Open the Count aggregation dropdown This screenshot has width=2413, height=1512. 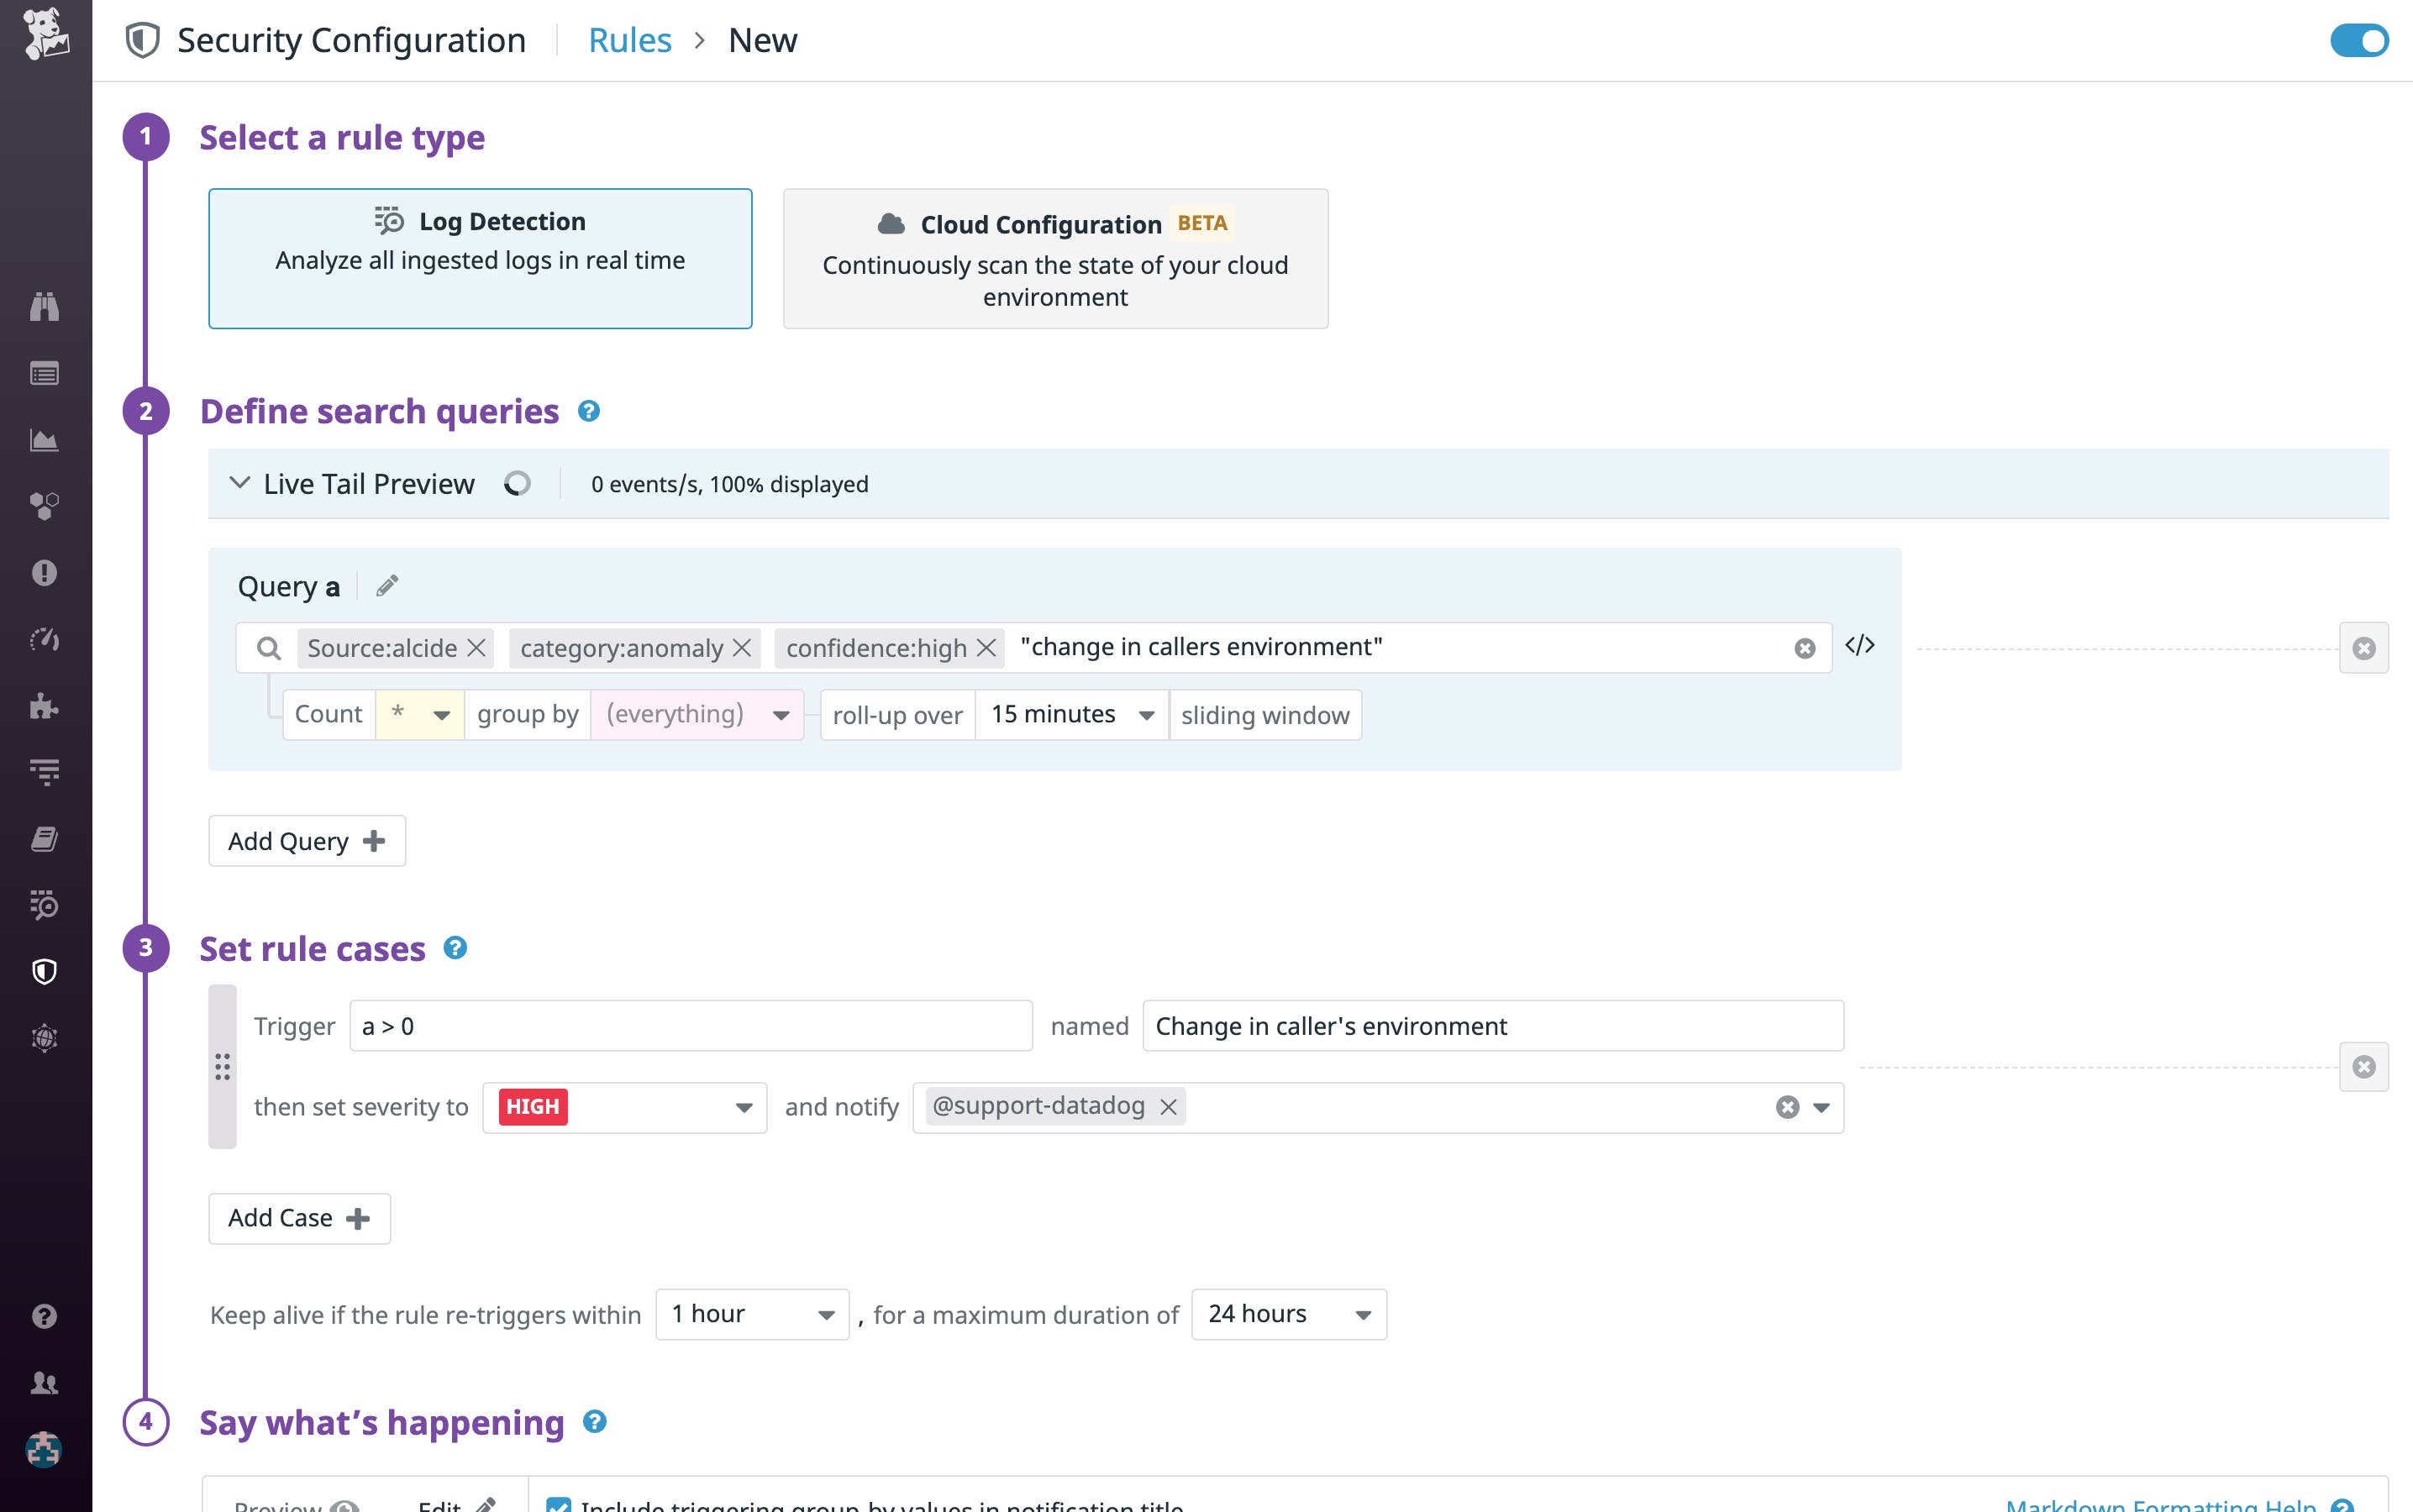(419, 714)
